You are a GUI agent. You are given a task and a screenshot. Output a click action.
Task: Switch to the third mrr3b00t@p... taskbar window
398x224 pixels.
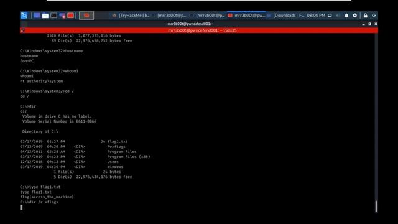208,16
